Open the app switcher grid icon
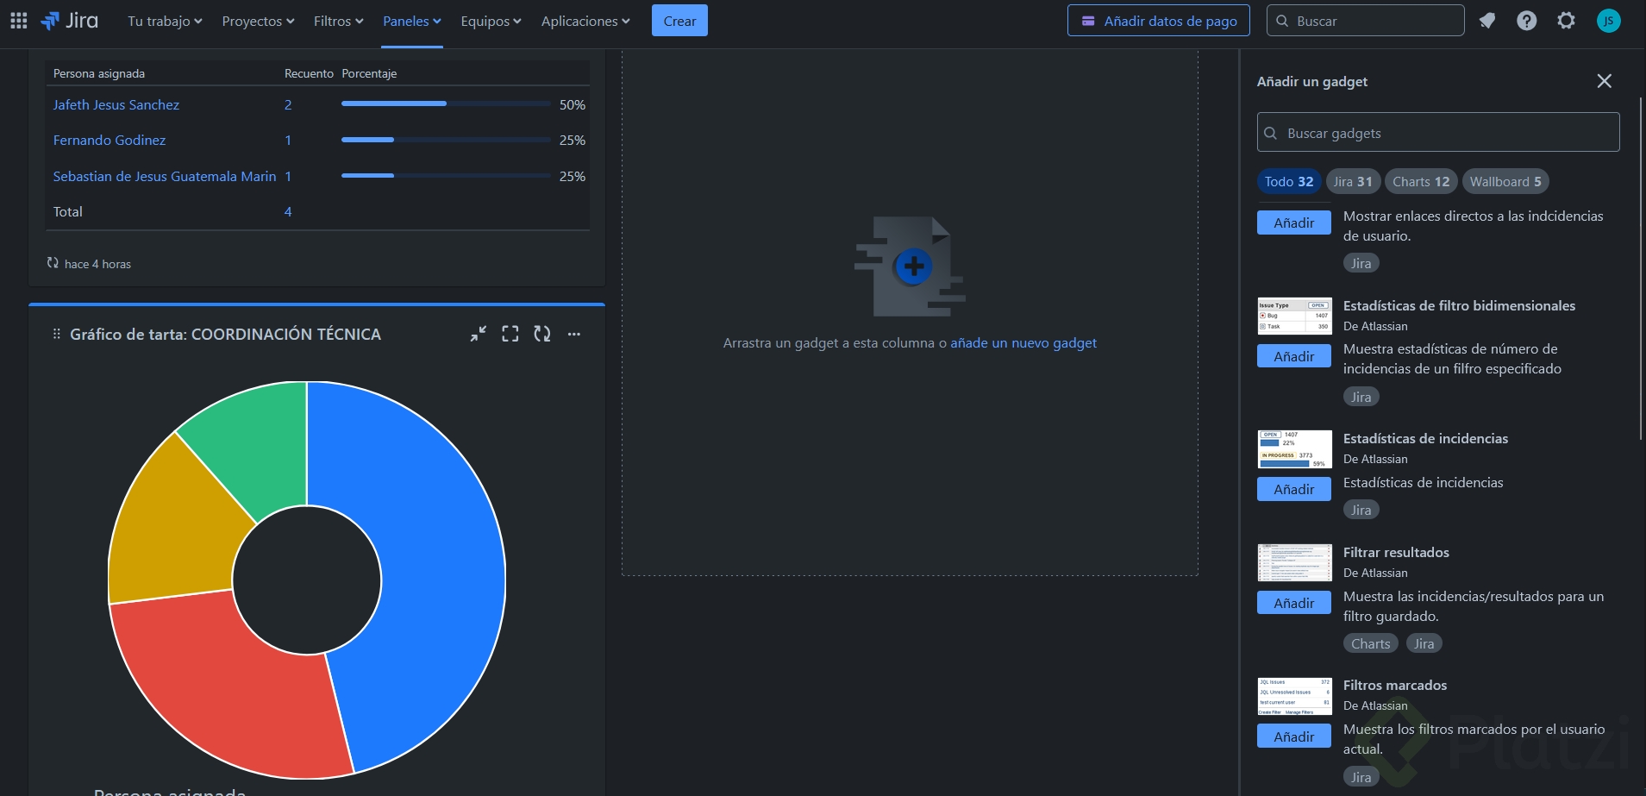This screenshot has width=1646, height=796. tap(19, 21)
